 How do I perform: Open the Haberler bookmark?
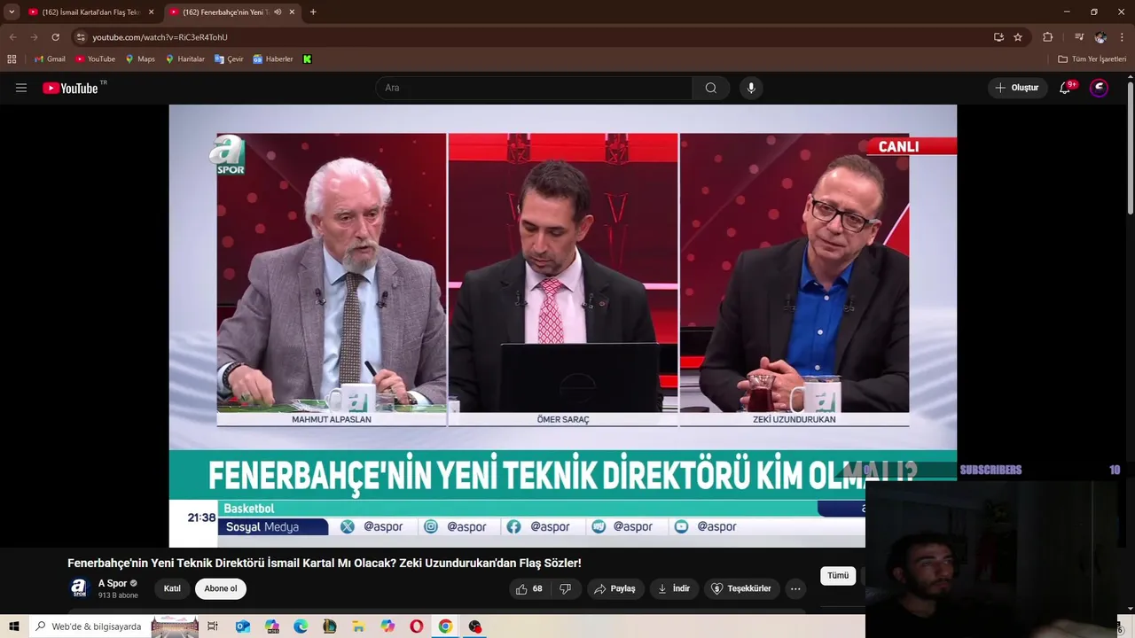272,59
